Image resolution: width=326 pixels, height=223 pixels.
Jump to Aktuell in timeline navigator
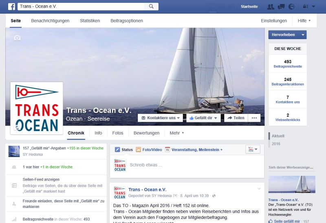[278, 136]
